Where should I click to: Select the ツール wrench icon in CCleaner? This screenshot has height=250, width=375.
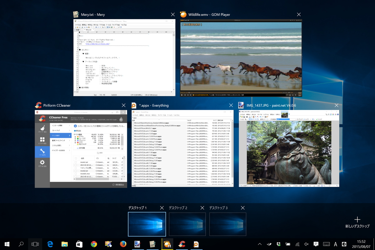42,151
